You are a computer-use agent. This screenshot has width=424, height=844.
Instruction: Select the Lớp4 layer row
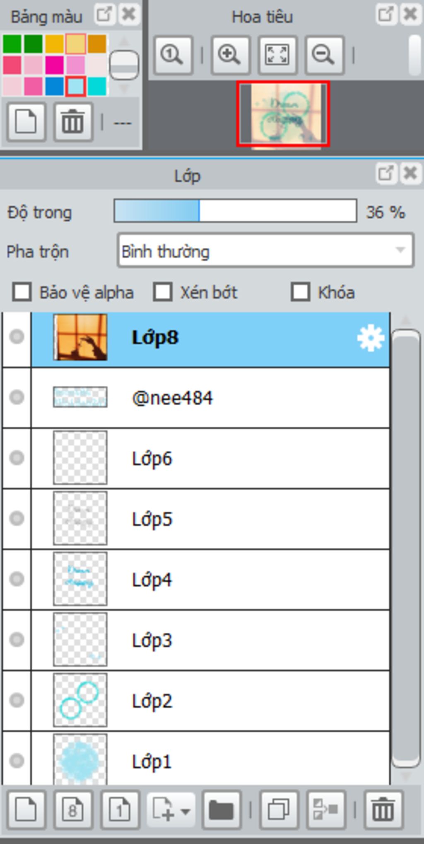(x=210, y=579)
